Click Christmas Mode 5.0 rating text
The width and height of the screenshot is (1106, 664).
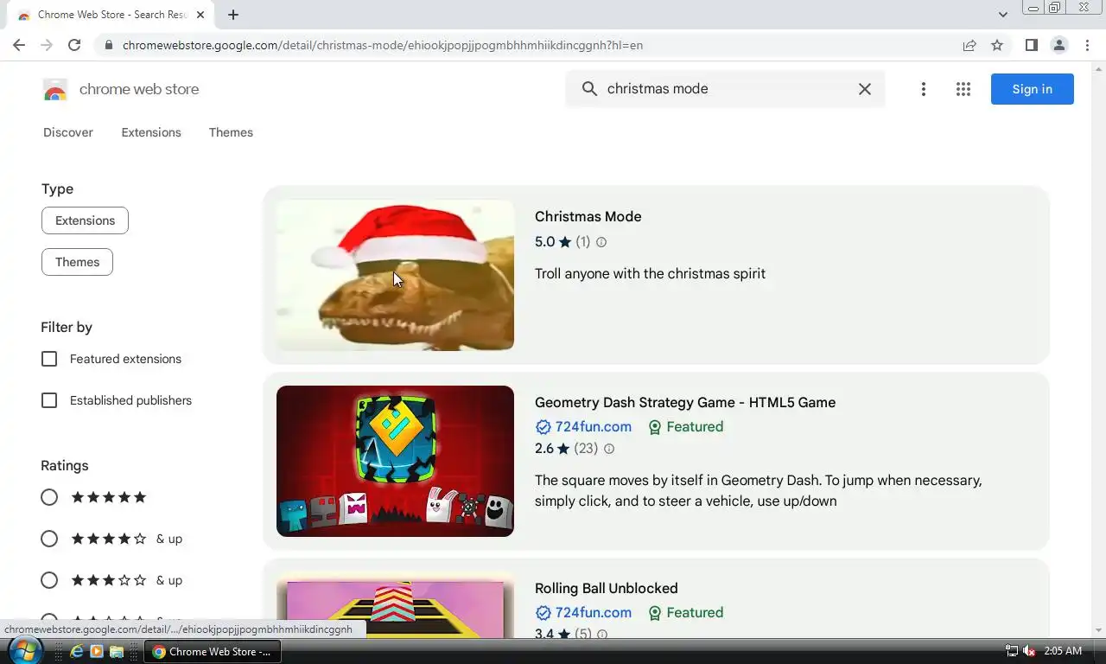(544, 242)
